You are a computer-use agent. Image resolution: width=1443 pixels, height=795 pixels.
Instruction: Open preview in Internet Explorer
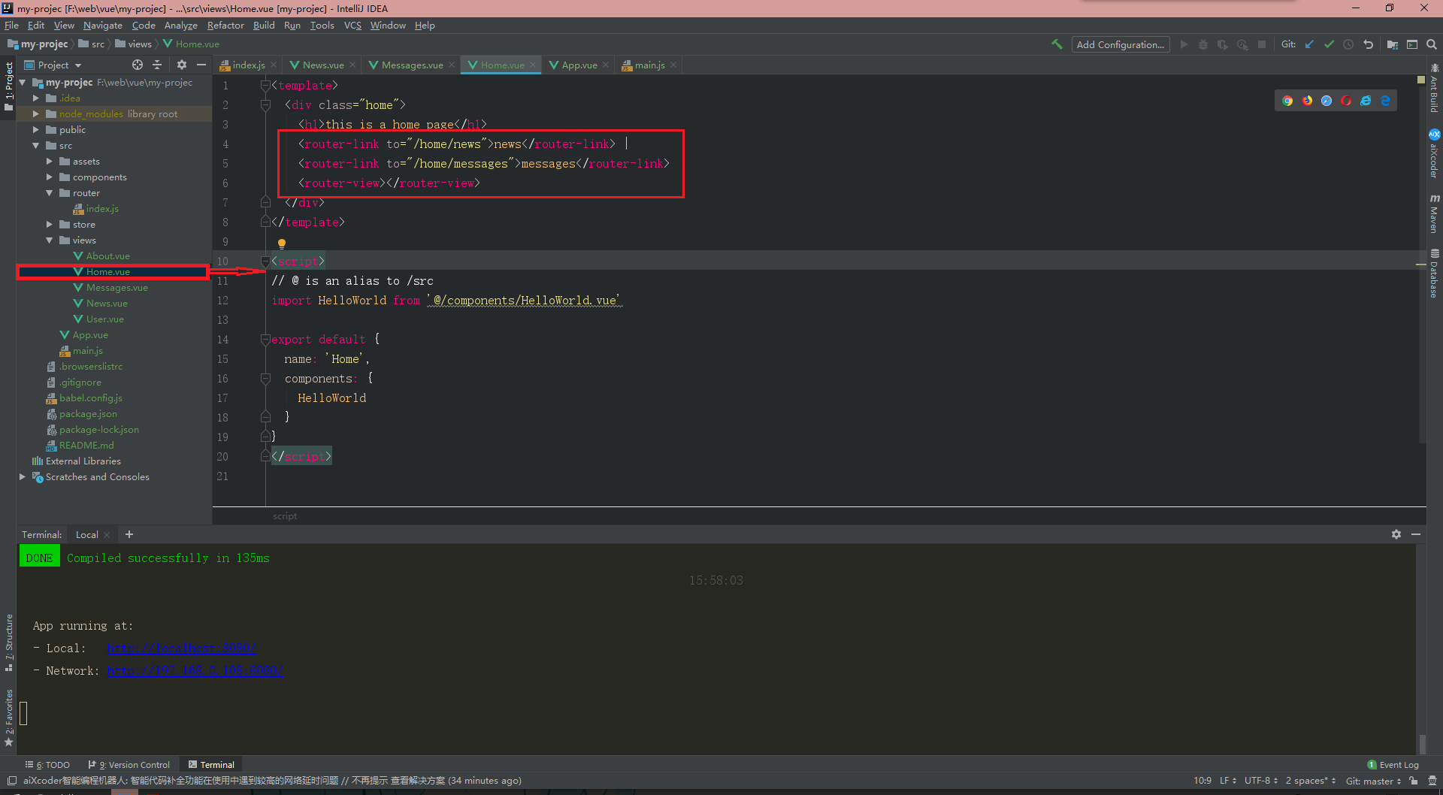pyautogui.click(x=1366, y=101)
